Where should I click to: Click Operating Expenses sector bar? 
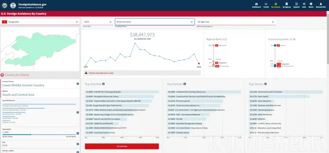260,110
